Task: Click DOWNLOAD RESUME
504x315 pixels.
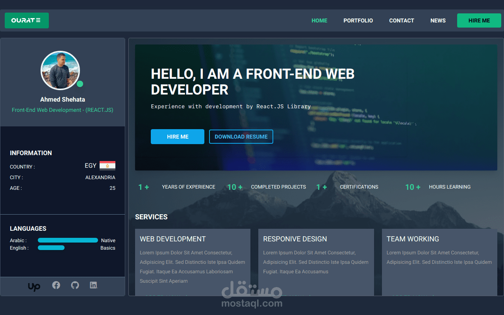Action: click(241, 136)
